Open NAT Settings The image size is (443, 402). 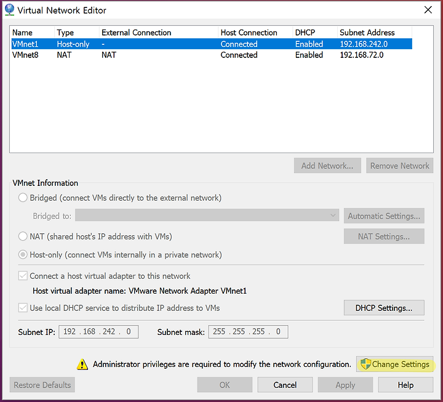click(x=384, y=236)
